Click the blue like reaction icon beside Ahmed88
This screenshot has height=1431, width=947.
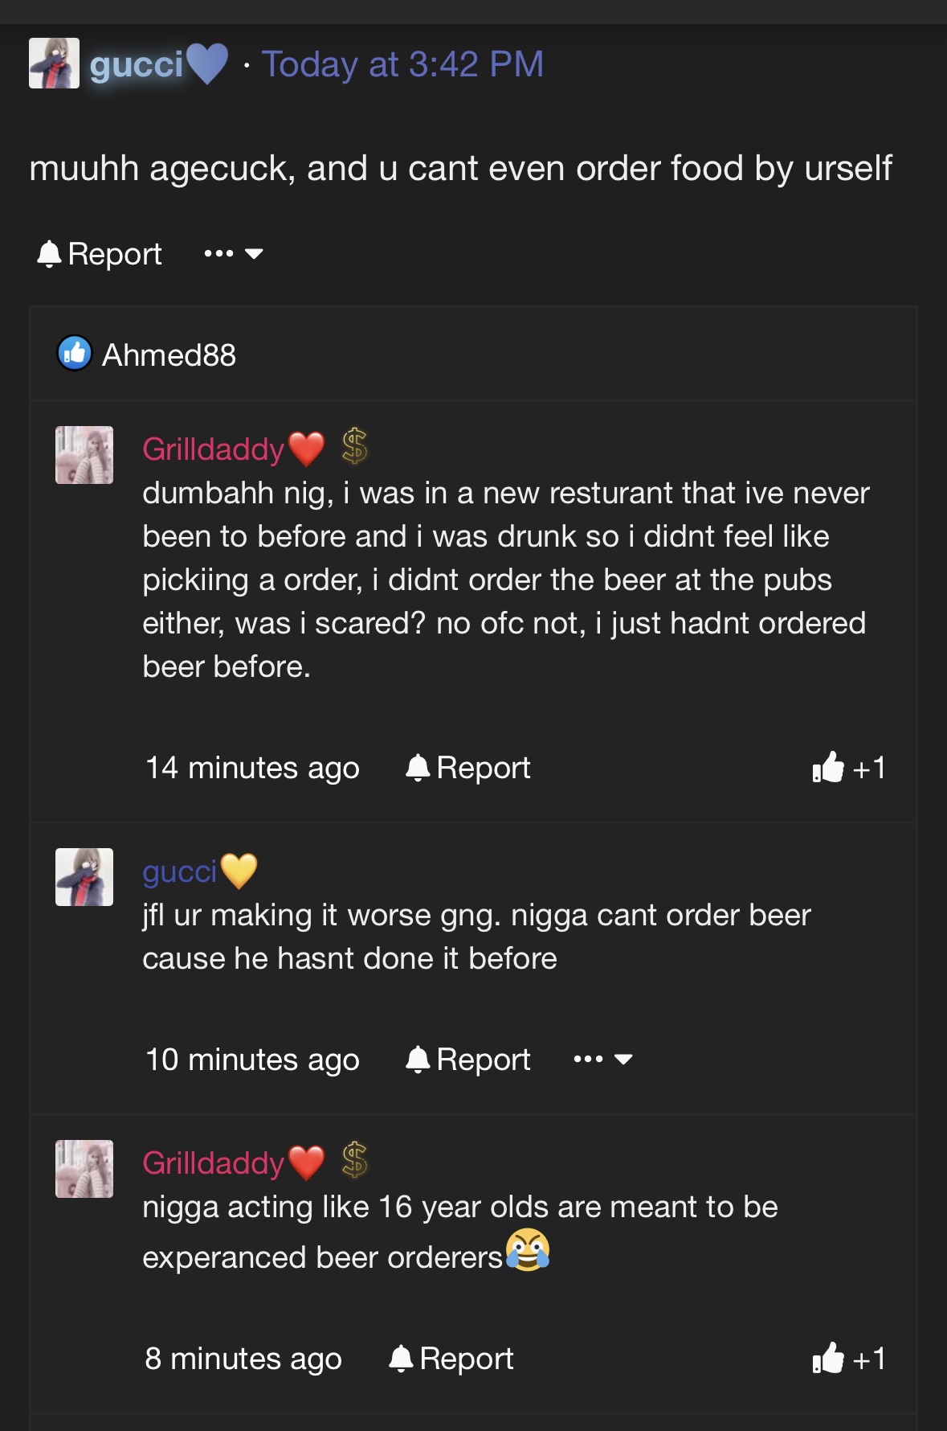(x=75, y=354)
